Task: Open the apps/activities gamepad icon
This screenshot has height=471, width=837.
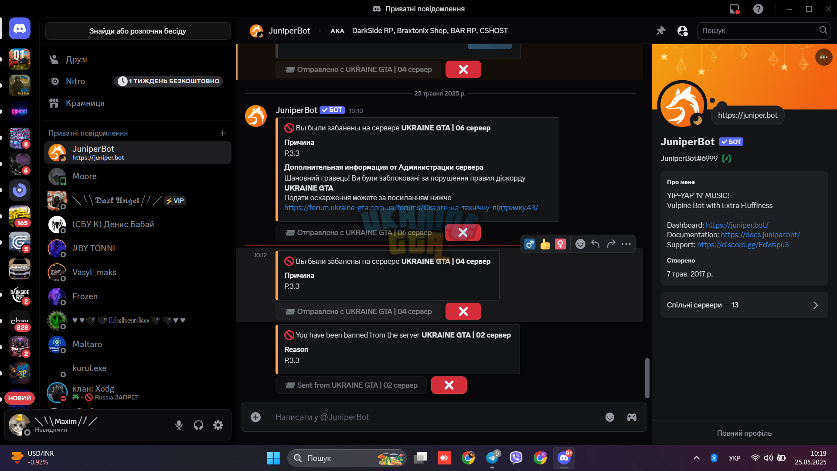Action: [x=632, y=417]
